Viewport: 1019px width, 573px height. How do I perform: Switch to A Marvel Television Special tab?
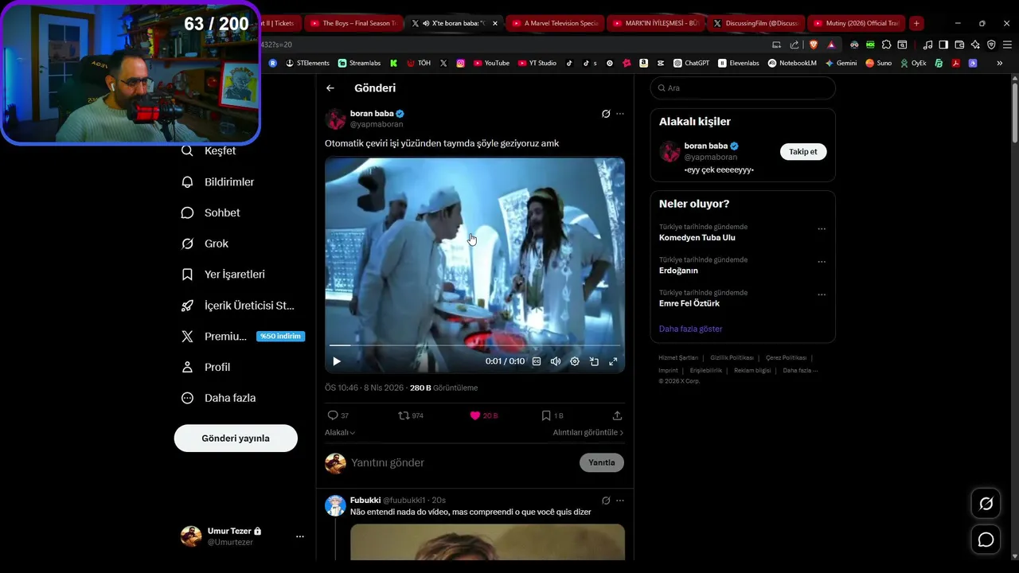click(x=555, y=23)
